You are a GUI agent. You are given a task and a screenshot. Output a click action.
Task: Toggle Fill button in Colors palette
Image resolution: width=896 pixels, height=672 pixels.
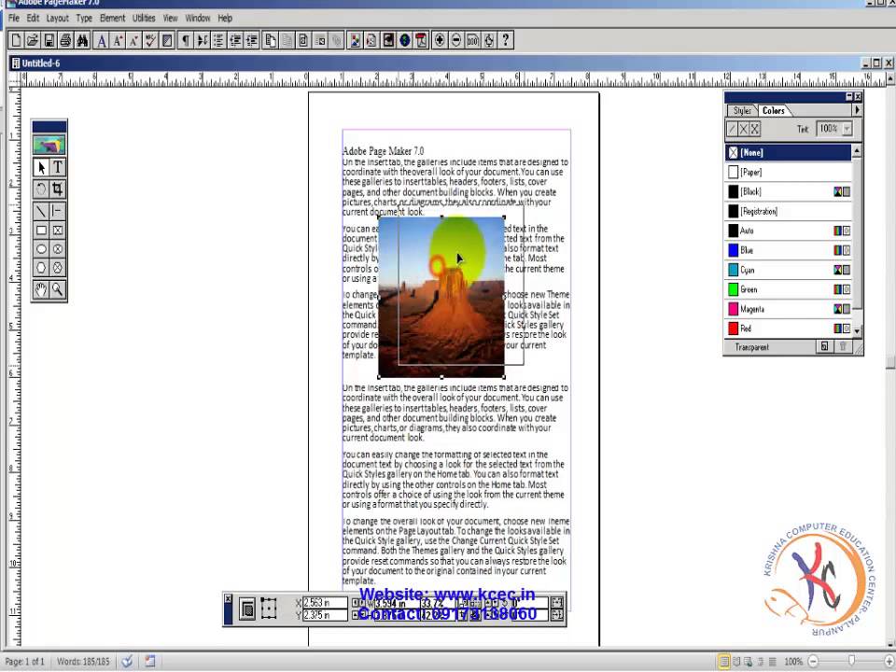(x=744, y=129)
